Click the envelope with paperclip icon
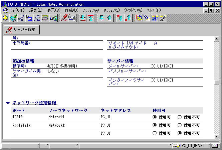The height and width of the screenshot is (150, 222). 72,18
